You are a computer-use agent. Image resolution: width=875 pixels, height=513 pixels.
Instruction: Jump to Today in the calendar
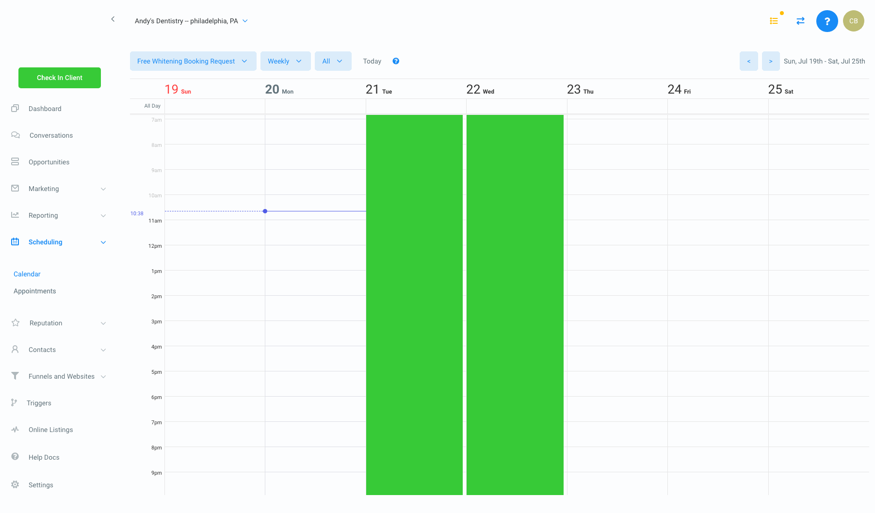(x=372, y=61)
